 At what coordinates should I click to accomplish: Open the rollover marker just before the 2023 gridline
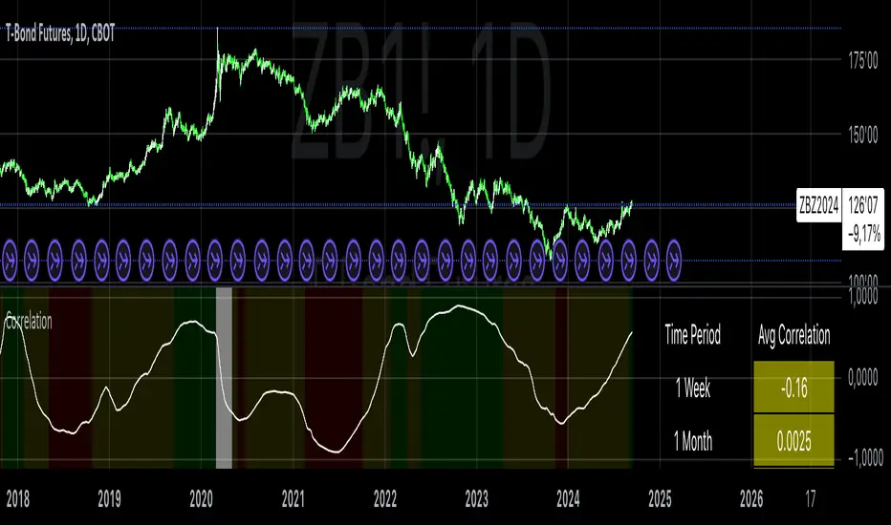coord(468,261)
